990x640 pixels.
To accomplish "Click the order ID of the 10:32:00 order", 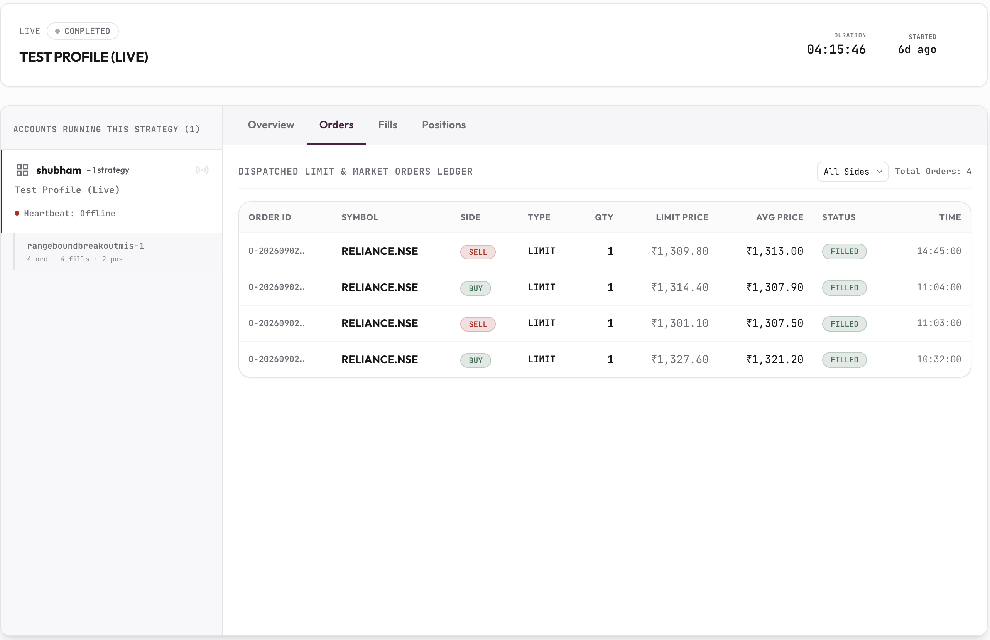I will coord(277,359).
